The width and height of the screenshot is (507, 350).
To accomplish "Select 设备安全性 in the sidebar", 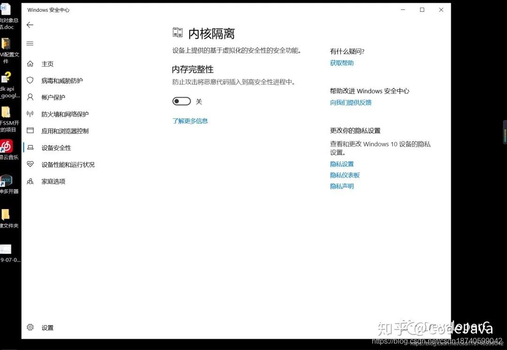I will click(x=30, y=148).
